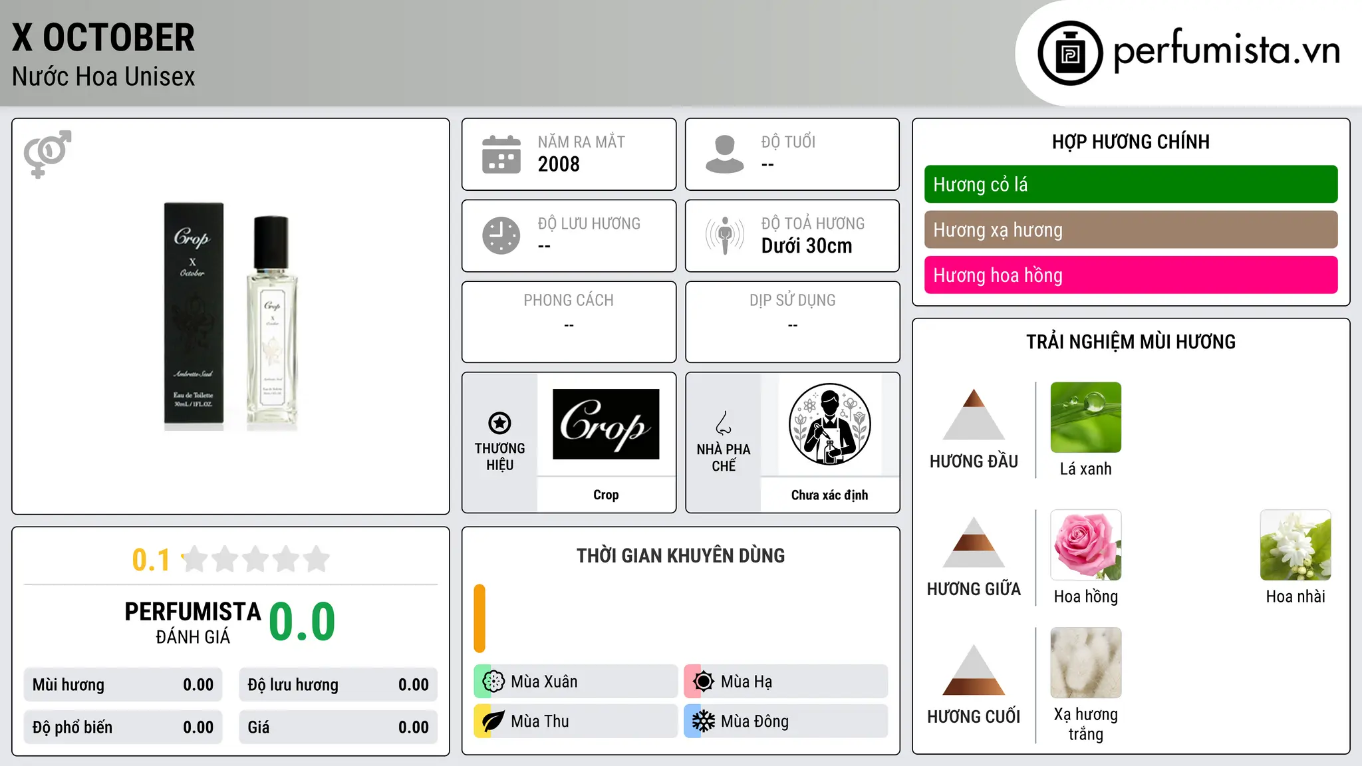The width and height of the screenshot is (1362, 766).
Task: Select the Hoa hồng rose note image
Action: pos(1086,545)
